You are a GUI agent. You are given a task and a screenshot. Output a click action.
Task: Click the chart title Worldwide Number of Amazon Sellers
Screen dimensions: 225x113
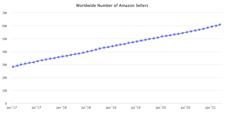112,5
